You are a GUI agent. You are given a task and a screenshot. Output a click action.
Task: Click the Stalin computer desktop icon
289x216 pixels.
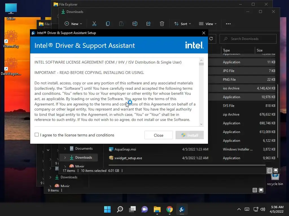pyautogui.click(x=11, y=11)
